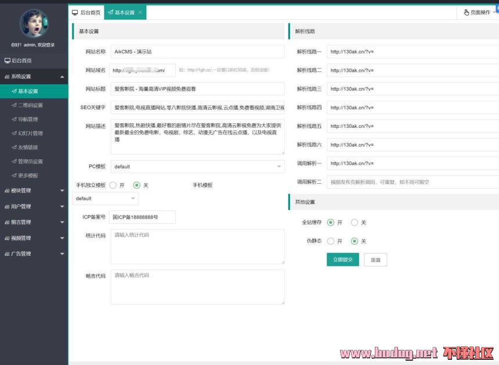Click inside the 网站描述 textarea
The height and width of the screenshot is (365, 499).
197,137
